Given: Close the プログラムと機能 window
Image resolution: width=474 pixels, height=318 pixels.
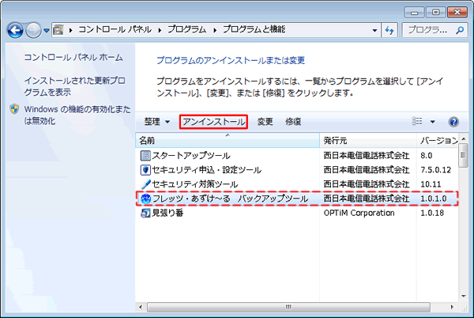Looking at the screenshot, I should (457, 13).
